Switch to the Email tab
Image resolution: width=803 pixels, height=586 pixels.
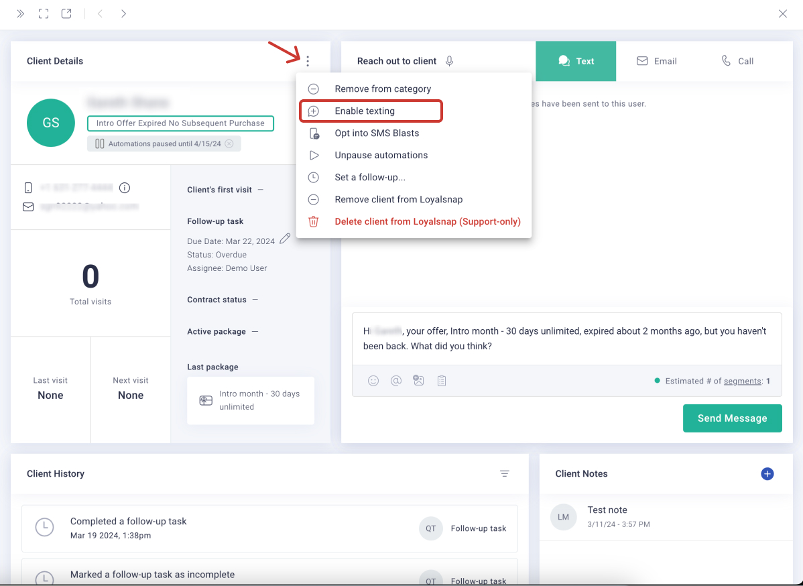point(657,60)
